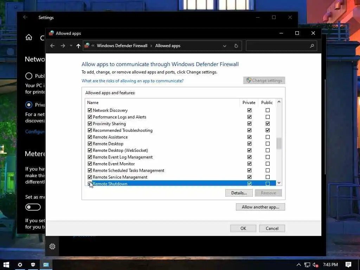Image resolution: width=360 pixels, height=270 pixels.
Task: Go up one level to Windows Defender Firewall
Action: 78,46
